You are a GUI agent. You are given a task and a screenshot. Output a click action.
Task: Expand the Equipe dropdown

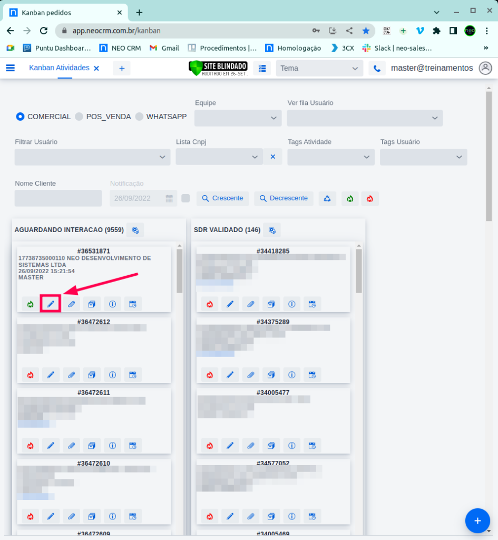(x=238, y=118)
